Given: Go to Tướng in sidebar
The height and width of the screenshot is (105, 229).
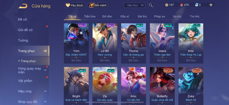Looking at the screenshot, I should pos(23,40).
